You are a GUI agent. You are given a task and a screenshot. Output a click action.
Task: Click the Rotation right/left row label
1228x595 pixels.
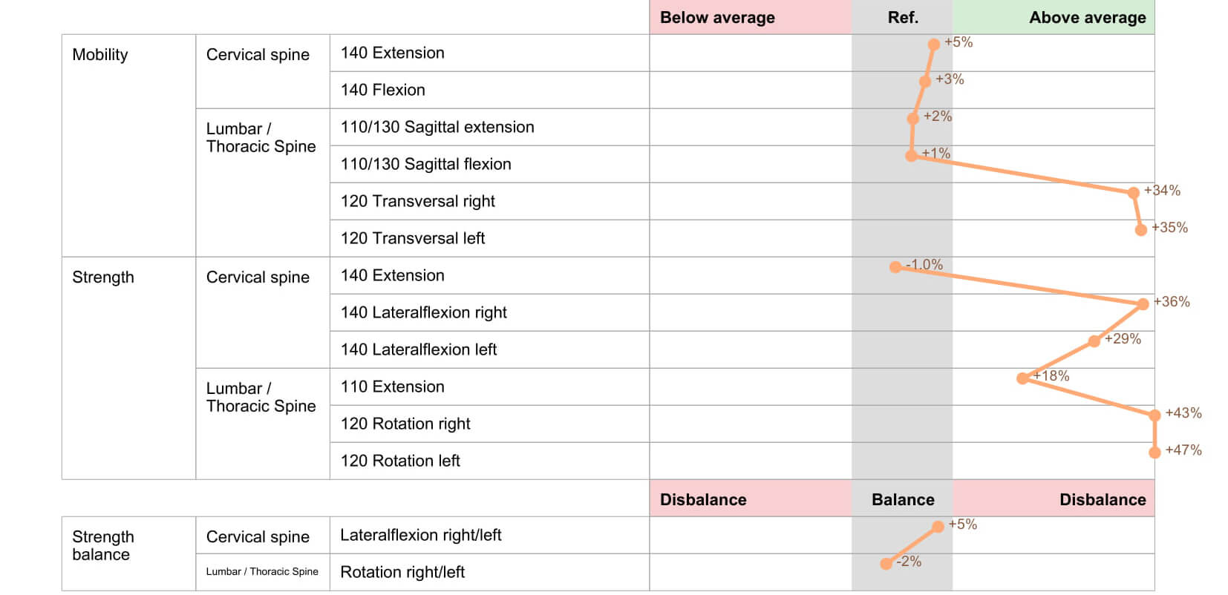402,573
